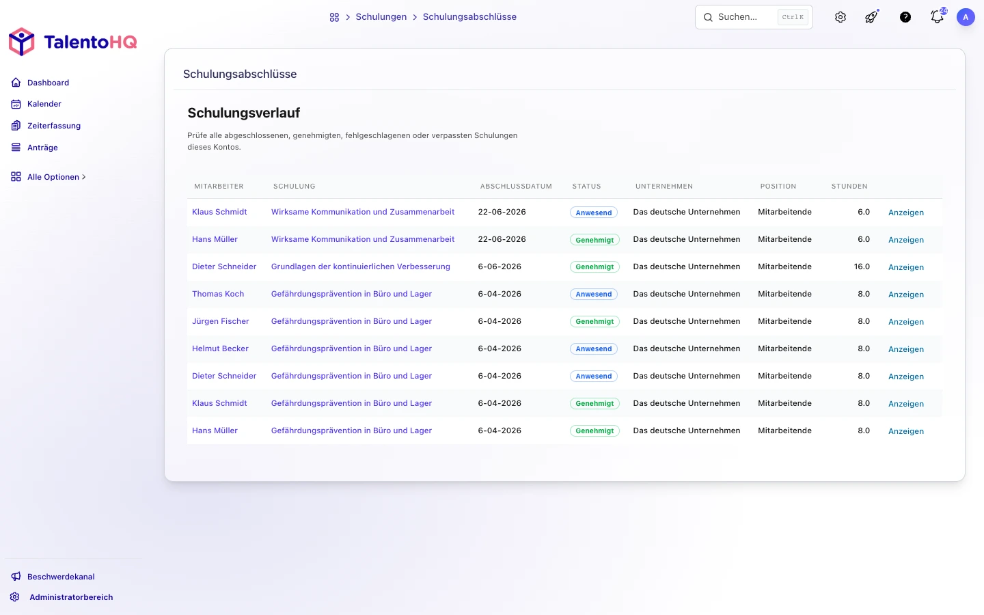Open the Dashboard home icon
Viewport: 984px width, 615px height.
[x=16, y=83]
